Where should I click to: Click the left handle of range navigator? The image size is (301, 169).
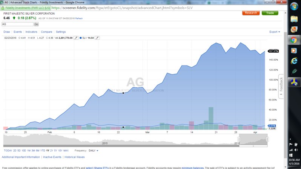pyautogui.click(x=239, y=139)
